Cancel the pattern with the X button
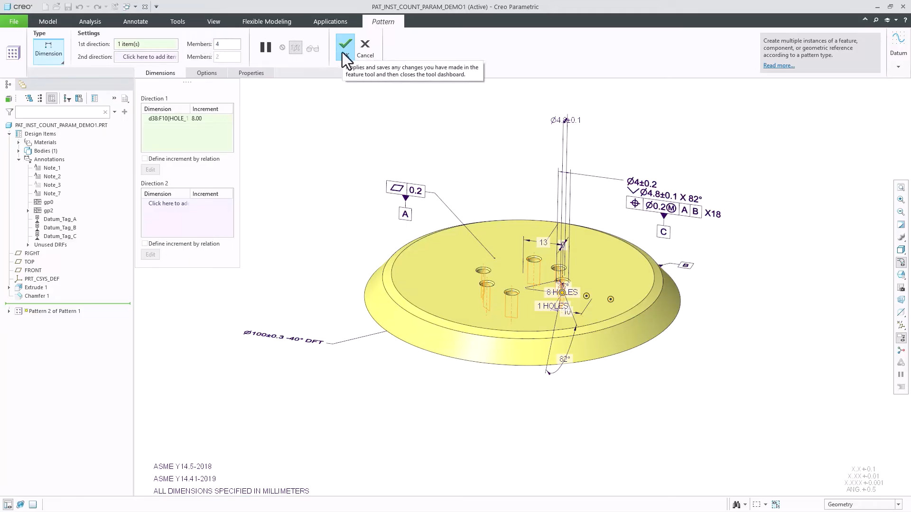The height and width of the screenshot is (512, 911). coord(365,48)
